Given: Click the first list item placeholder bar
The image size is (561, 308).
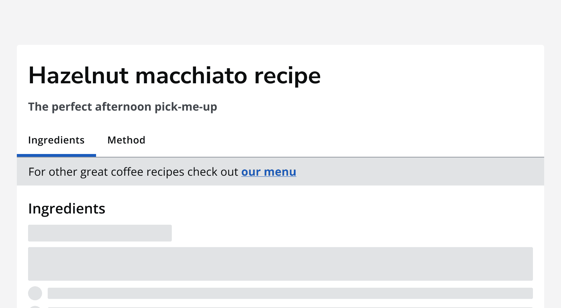Looking at the screenshot, I should (289, 293).
